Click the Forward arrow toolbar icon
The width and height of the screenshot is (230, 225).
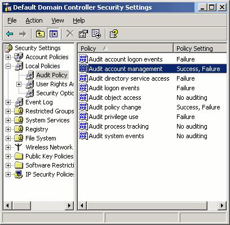coord(23,34)
